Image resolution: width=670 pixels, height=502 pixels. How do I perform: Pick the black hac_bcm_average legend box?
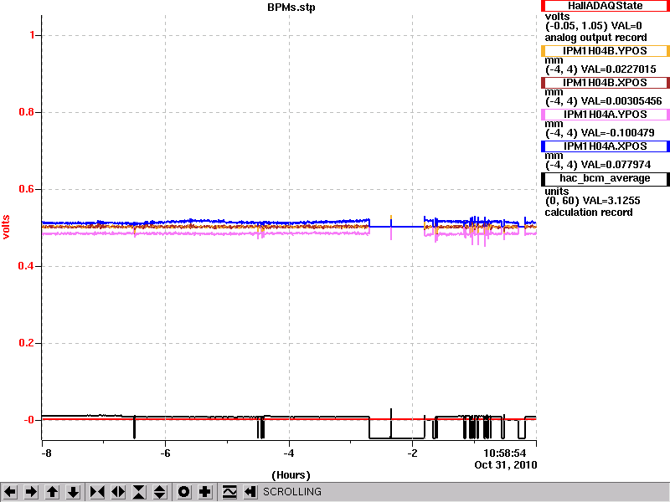pyautogui.click(x=605, y=179)
